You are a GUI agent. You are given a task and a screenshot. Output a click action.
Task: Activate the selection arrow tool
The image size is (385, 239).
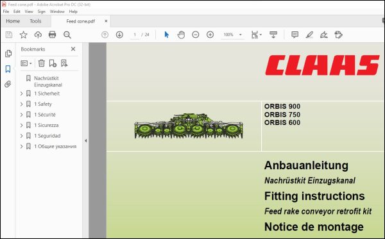pyautogui.click(x=166, y=35)
